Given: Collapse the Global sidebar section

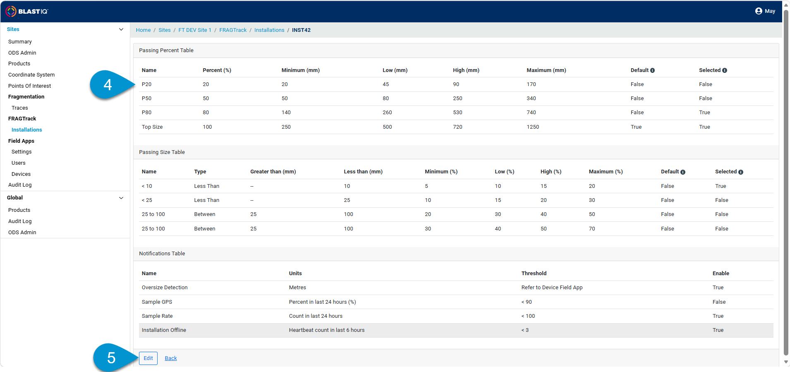Looking at the screenshot, I should pyautogui.click(x=121, y=198).
